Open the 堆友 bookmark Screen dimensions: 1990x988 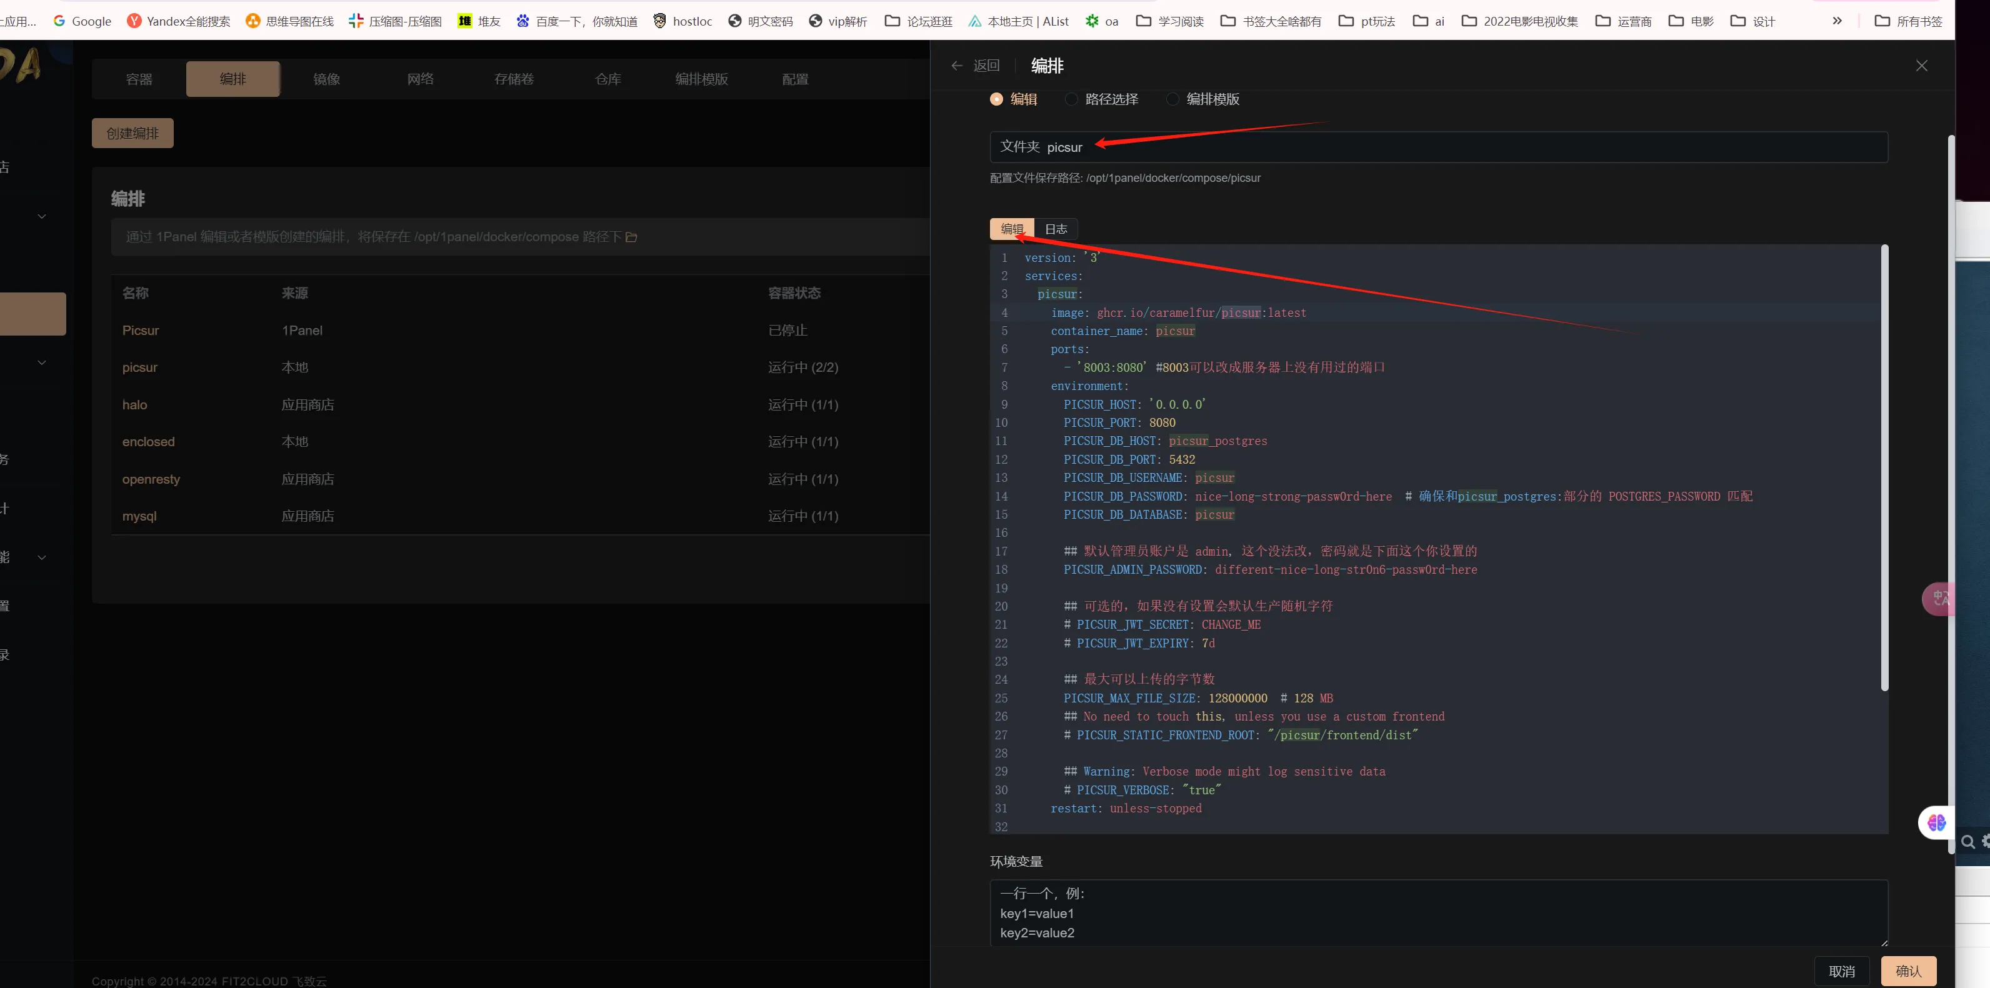tap(479, 21)
